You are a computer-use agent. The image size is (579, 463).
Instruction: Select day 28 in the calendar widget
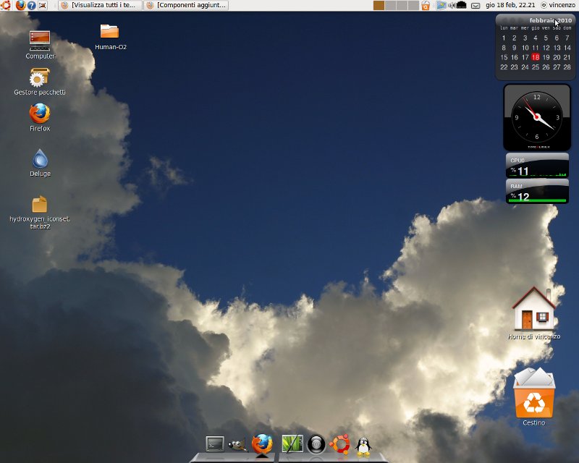567,67
